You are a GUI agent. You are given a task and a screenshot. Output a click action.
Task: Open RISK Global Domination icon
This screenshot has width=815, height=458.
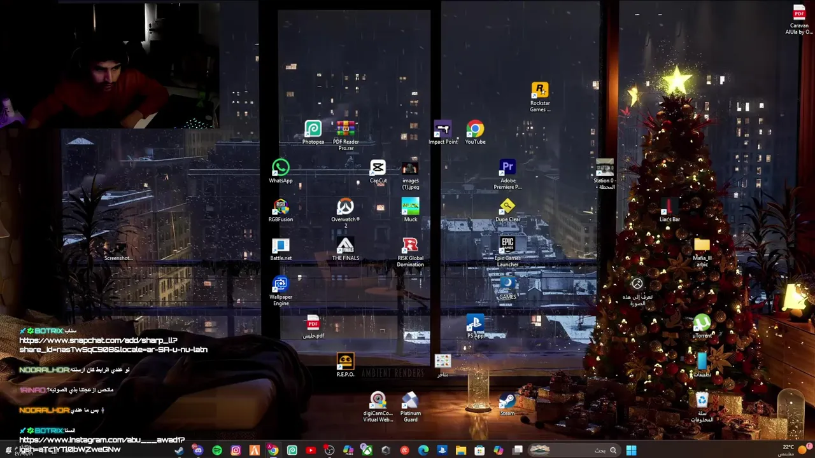(x=410, y=253)
